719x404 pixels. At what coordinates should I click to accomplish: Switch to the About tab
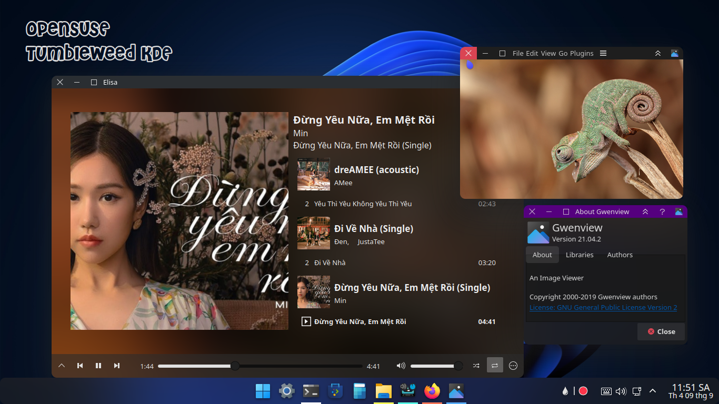click(542, 255)
